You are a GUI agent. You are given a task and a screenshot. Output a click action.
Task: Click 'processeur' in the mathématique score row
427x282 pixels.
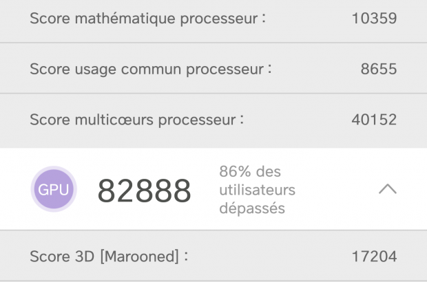point(217,19)
